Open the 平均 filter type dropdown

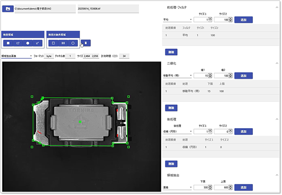coord(178,20)
